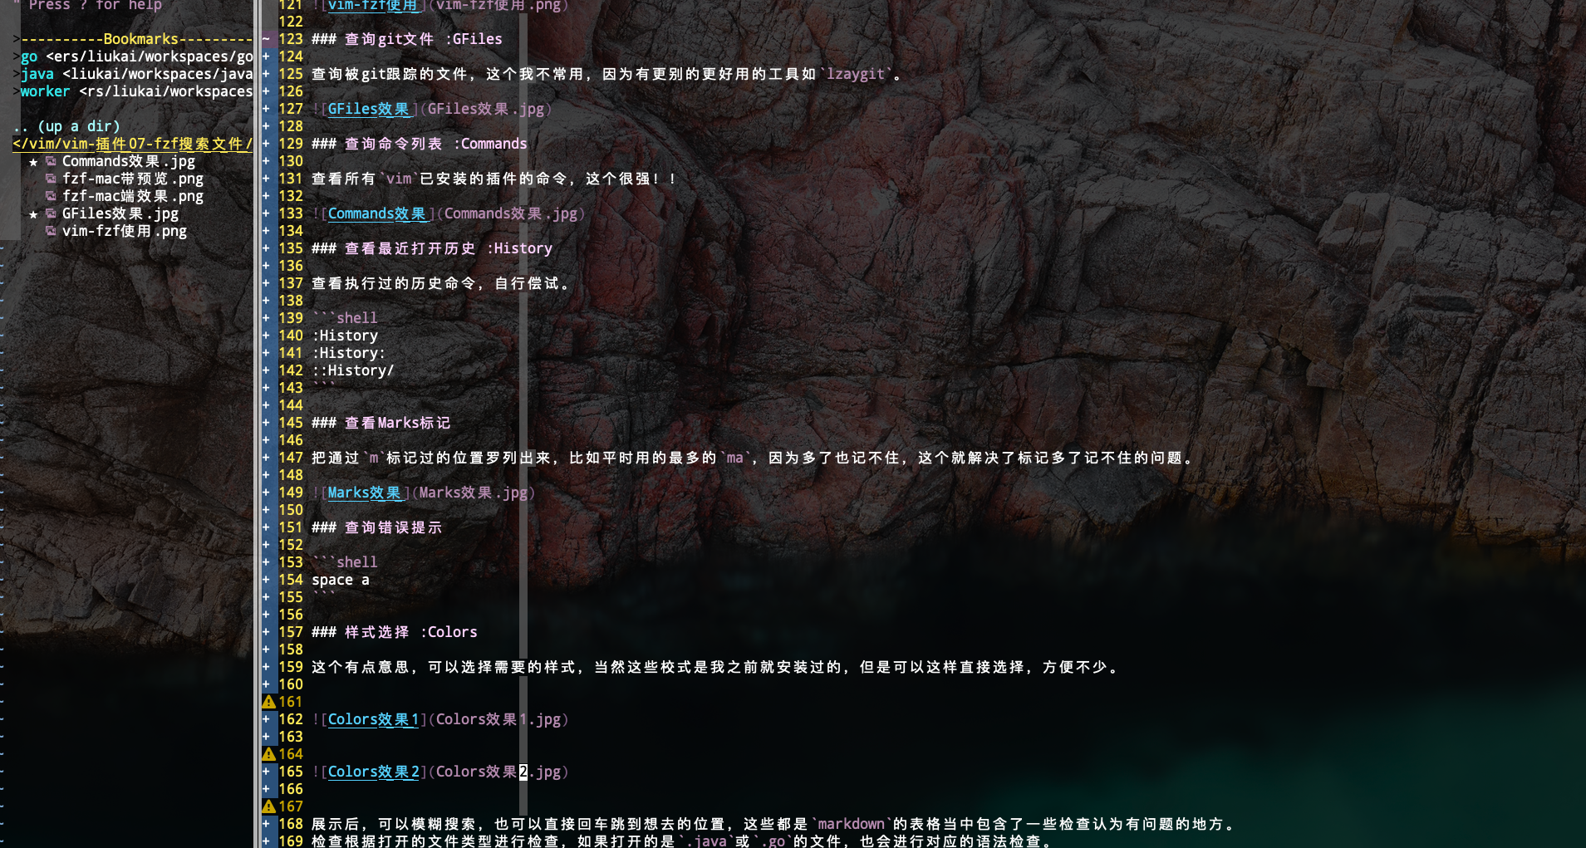The width and height of the screenshot is (1586, 848).
Task: Click the Bookmarks header line
Action: pos(136,39)
